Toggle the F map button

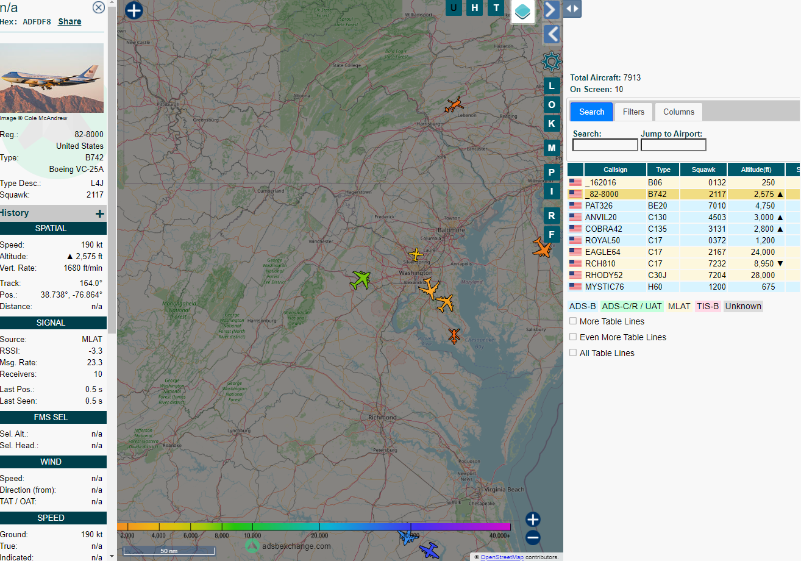[552, 235]
